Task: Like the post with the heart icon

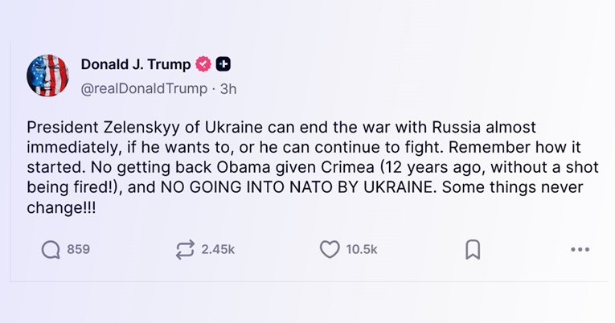Action: [x=330, y=250]
